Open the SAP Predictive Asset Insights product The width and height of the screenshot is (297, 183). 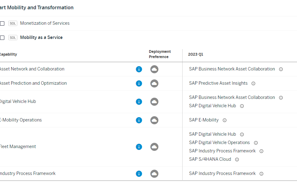click(218, 83)
